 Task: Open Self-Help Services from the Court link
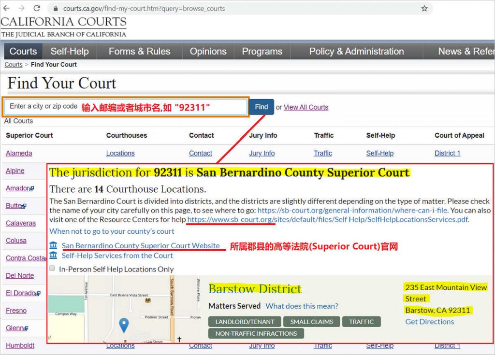(117, 256)
